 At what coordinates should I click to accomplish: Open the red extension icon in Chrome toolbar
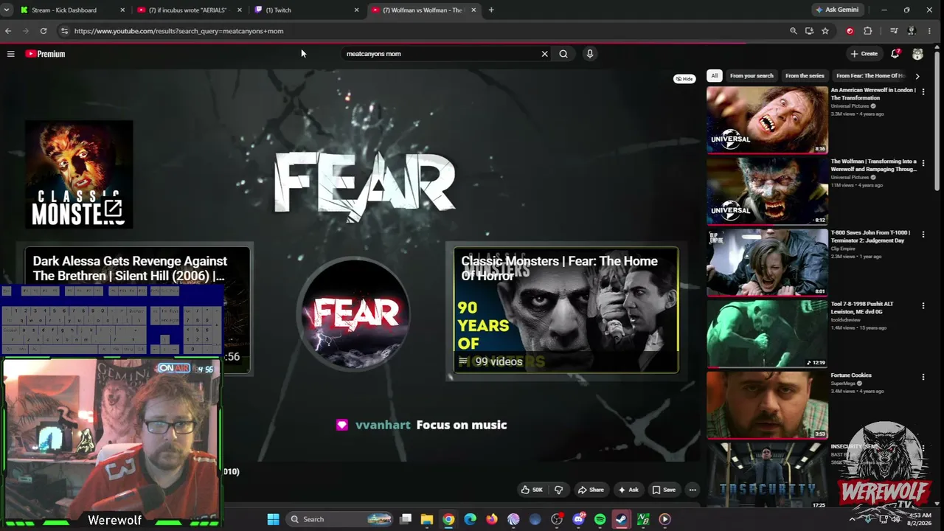(x=850, y=31)
